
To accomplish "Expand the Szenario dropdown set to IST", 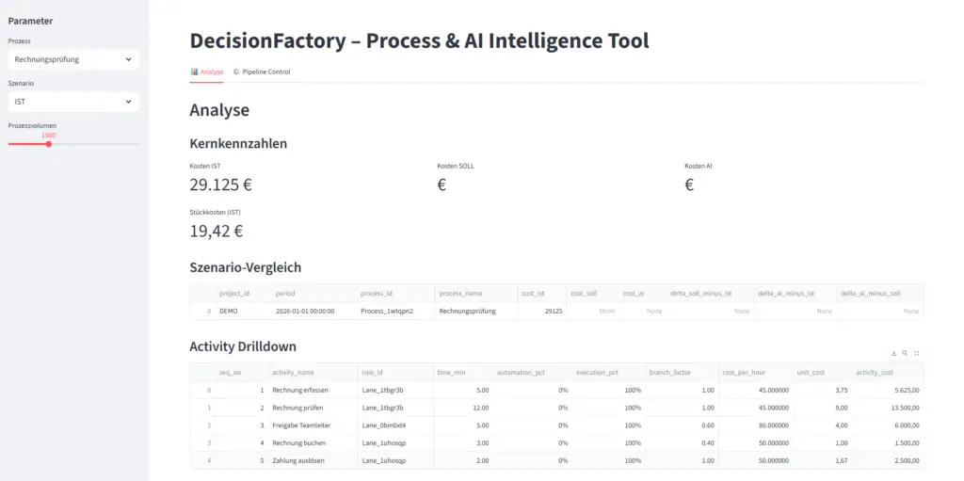I will point(73,102).
